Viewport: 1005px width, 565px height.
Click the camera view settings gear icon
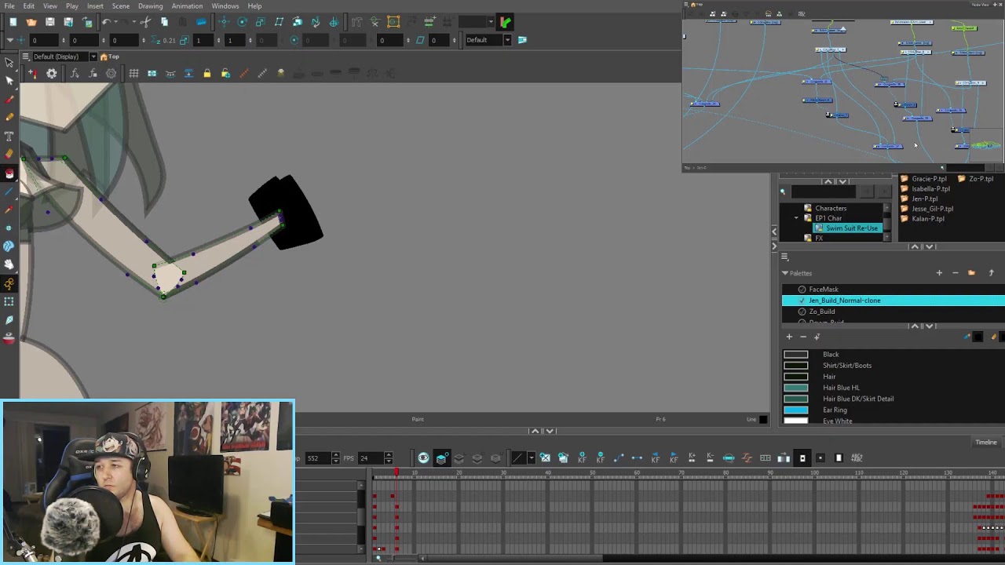pos(52,73)
